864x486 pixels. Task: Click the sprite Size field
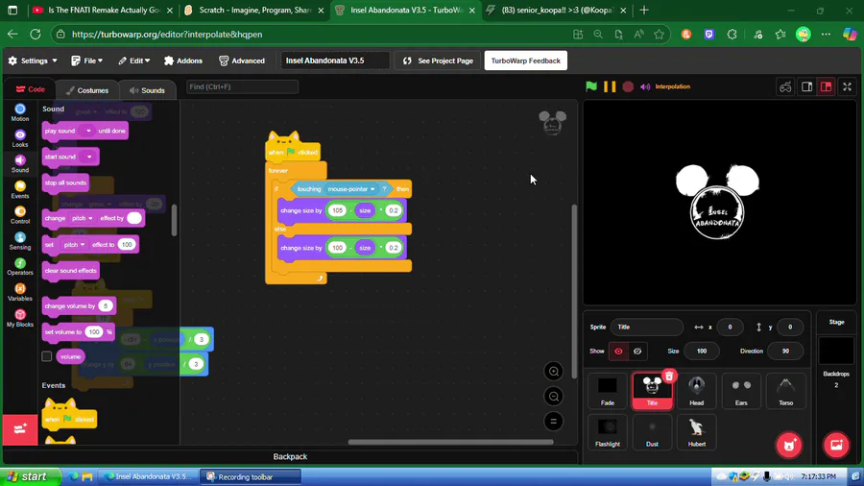click(701, 351)
